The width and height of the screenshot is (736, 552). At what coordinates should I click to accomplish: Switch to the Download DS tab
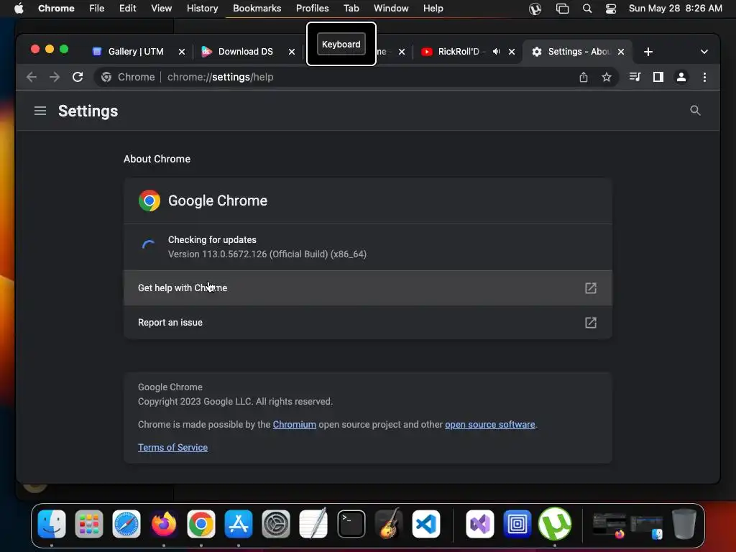pos(246,52)
